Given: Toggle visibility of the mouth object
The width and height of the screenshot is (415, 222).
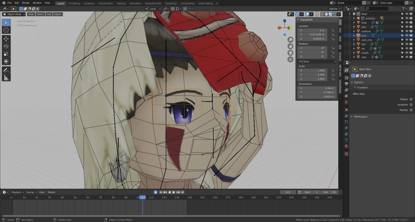Looking at the screenshot, I should click(x=407, y=53).
